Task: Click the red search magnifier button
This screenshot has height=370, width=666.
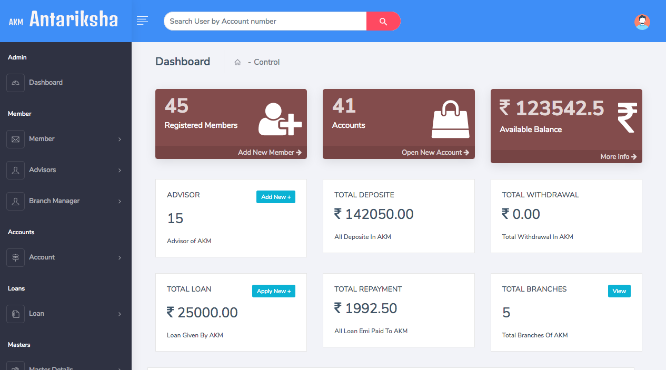Action: [383, 21]
